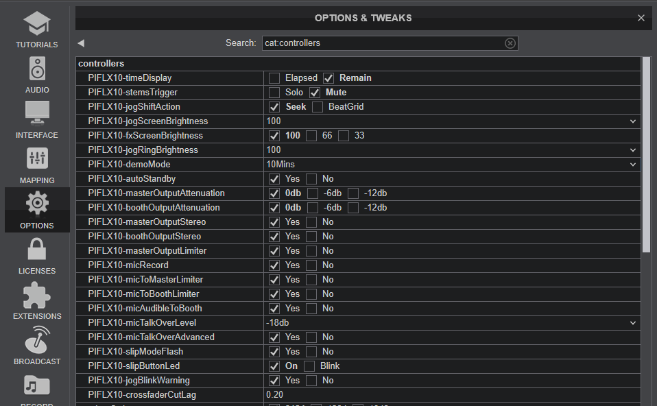
Task: Open the Mapping sliders icon
Action: coord(37,159)
